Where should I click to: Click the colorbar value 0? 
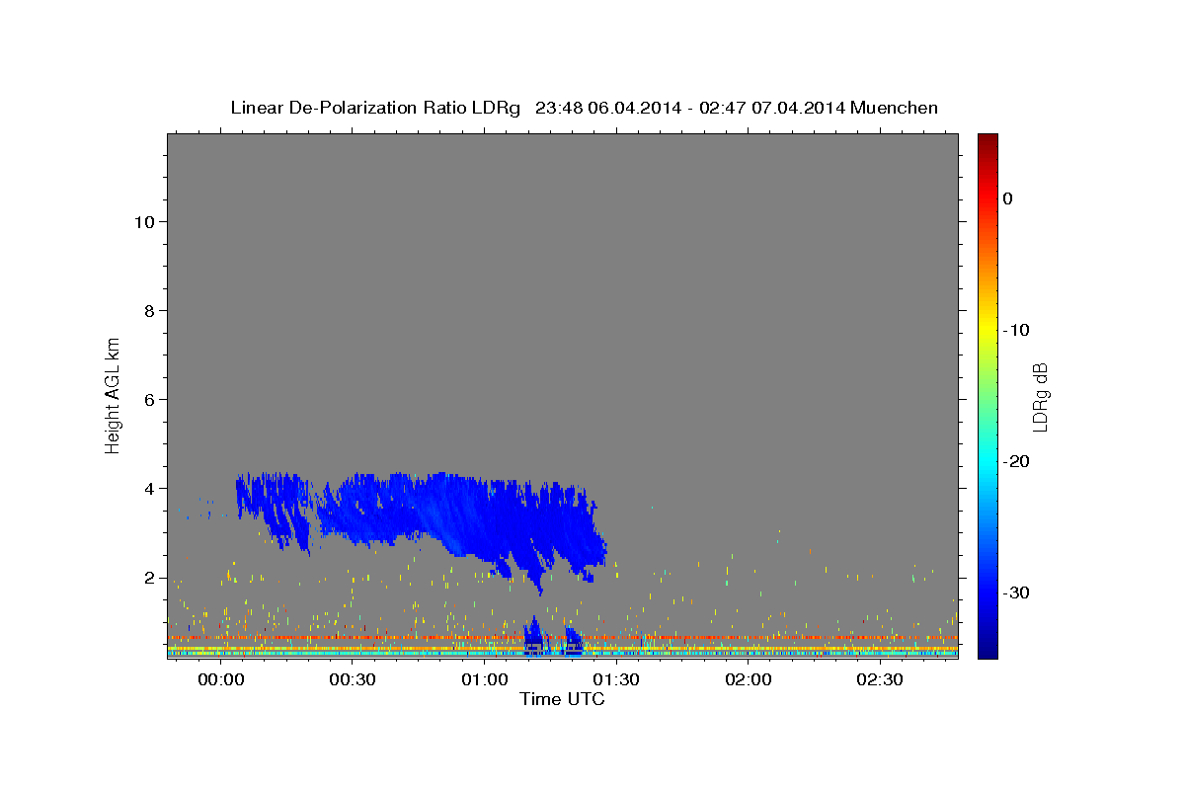[x=1008, y=198]
